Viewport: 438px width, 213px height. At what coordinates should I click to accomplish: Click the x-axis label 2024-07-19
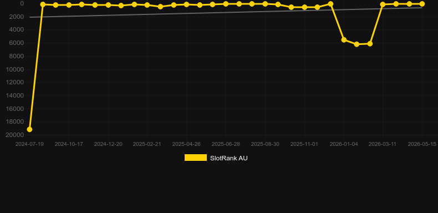click(x=29, y=144)
